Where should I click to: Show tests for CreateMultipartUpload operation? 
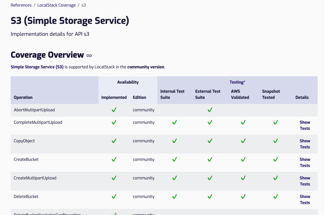tap(305, 181)
